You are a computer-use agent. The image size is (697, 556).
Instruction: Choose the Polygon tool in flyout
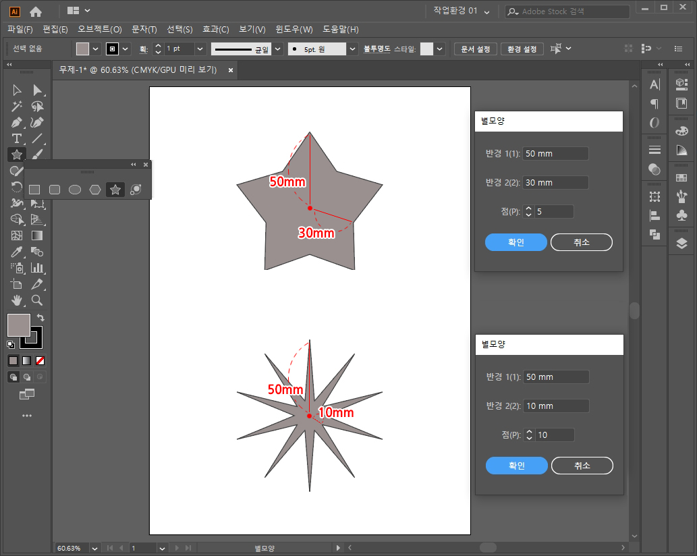click(x=95, y=190)
